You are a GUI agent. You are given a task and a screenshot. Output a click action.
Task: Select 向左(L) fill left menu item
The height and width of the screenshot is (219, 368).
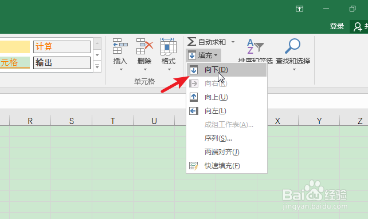(x=226, y=111)
